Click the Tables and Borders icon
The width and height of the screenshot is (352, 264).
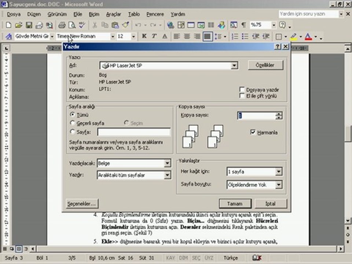(x=181, y=25)
